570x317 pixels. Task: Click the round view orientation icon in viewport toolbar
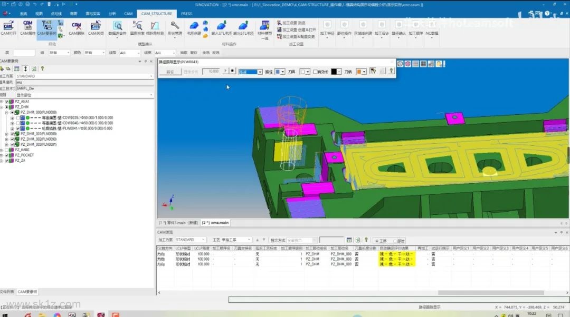pos(400,64)
